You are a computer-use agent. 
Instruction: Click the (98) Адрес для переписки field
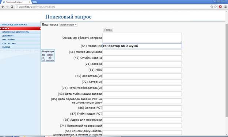[x=142, y=120]
